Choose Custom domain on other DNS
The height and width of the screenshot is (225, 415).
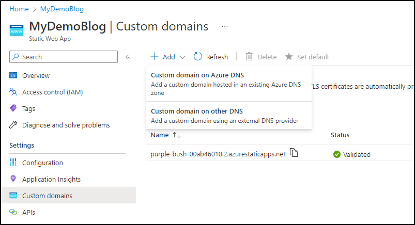point(228,116)
